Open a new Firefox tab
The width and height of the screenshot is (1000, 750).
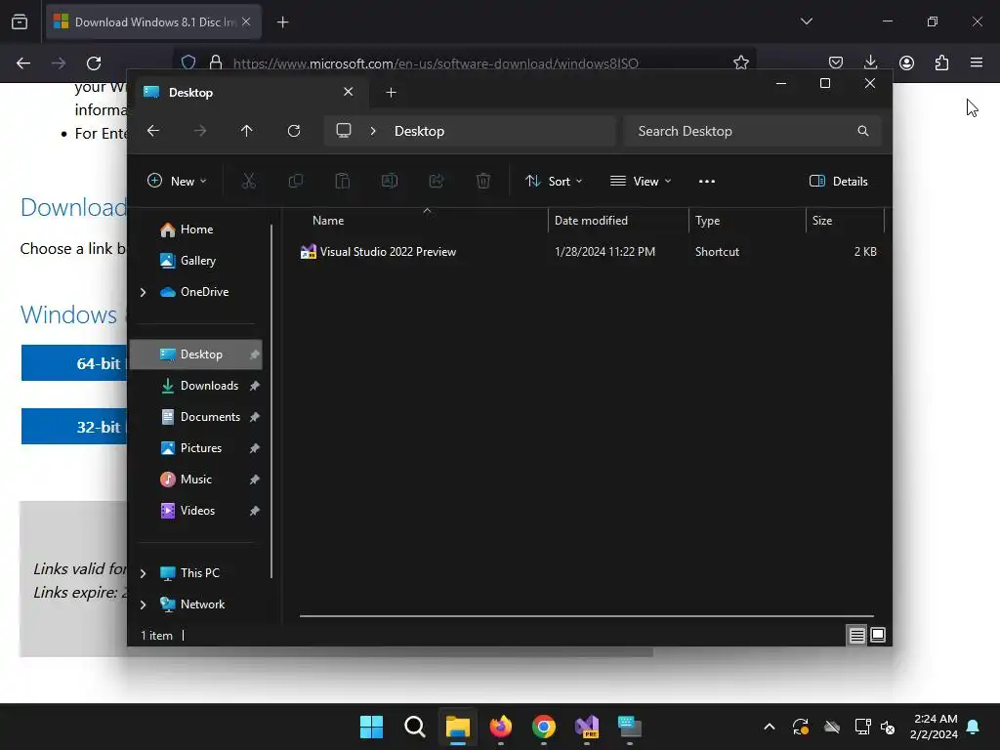click(x=282, y=22)
